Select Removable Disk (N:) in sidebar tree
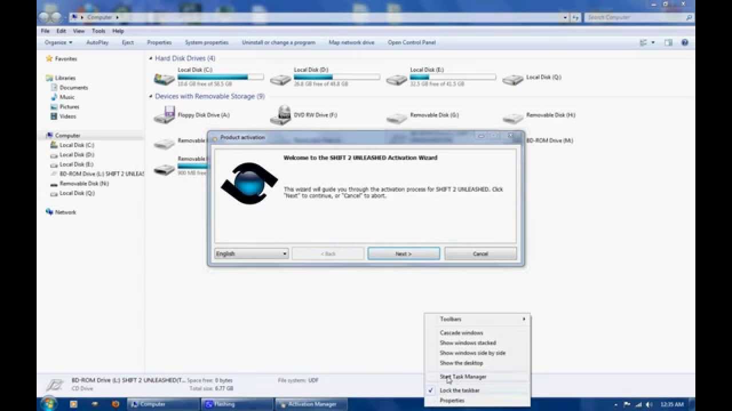 tap(79, 183)
